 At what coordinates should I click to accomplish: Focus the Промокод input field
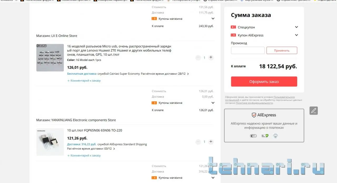248,50
